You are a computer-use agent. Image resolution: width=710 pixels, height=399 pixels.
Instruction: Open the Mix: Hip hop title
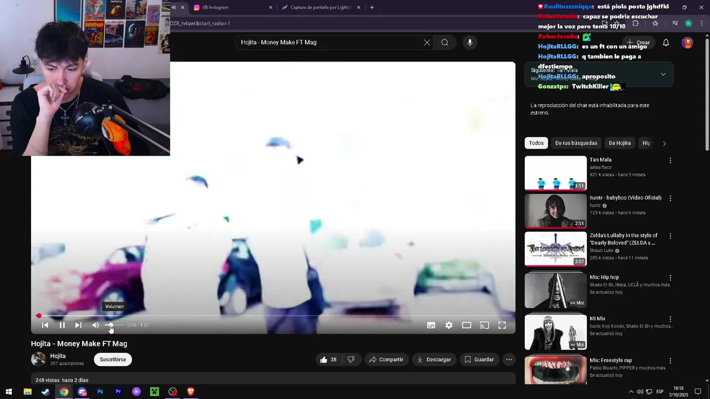pos(604,277)
